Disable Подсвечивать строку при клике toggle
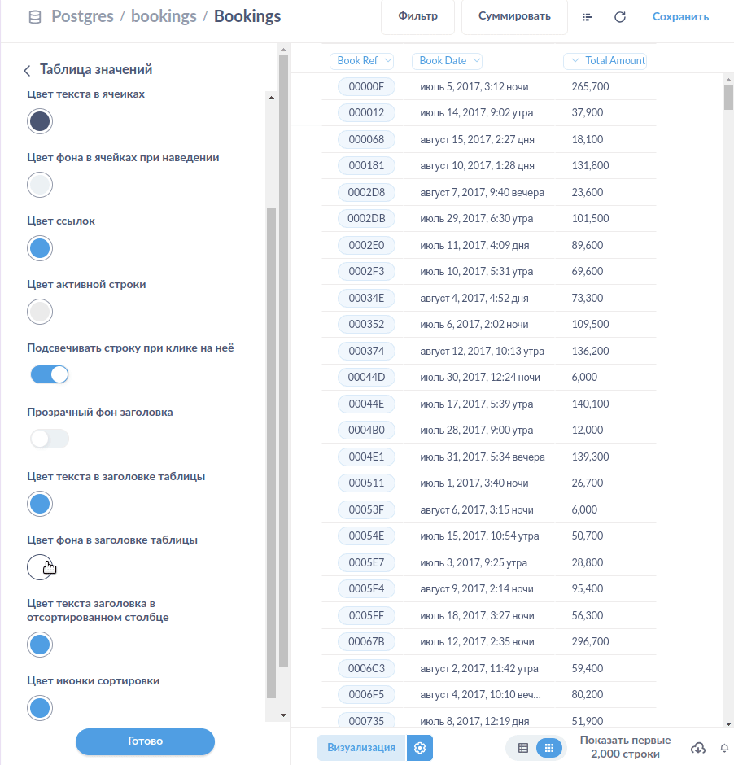The height and width of the screenshot is (765, 734). [x=50, y=374]
